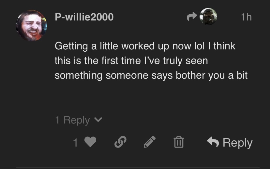Click the word "lol" in the post
Screen dimensions: 270x169
click(x=199, y=46)
